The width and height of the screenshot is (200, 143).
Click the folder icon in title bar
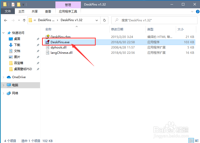(5, 5)
